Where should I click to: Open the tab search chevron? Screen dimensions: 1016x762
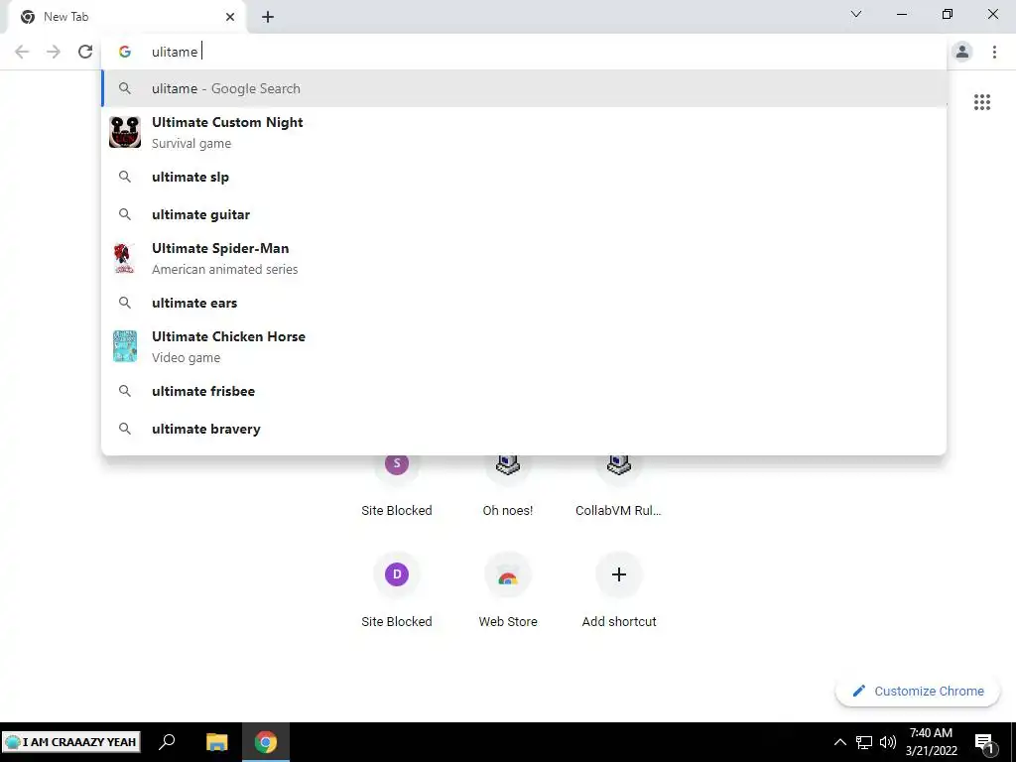click(856, 14)
